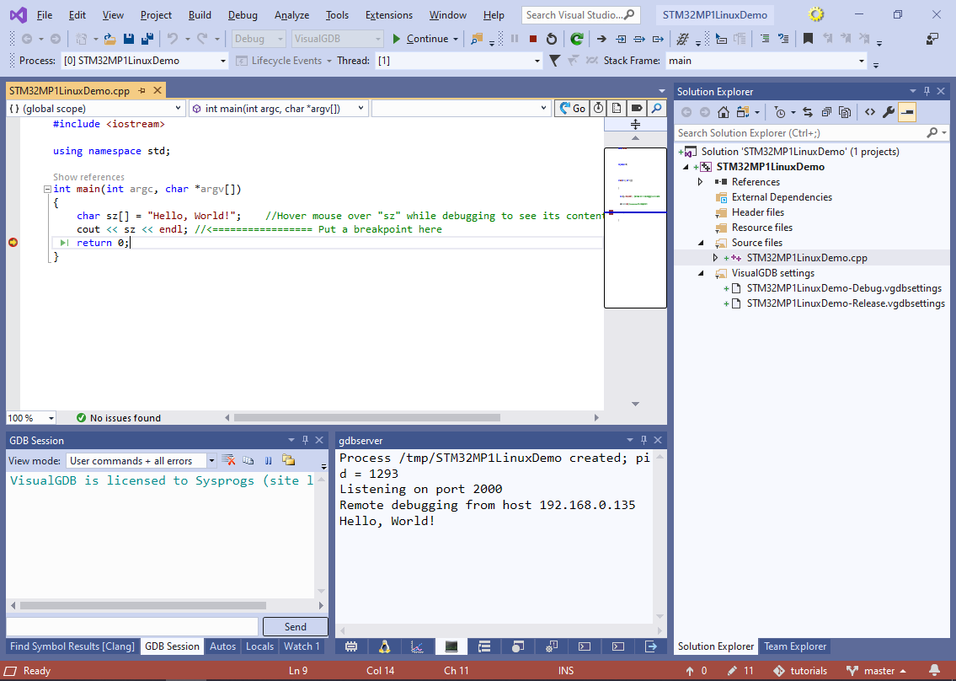Click the editor magnifier search icon
The image size is (956, 681).
pos(656,108)
